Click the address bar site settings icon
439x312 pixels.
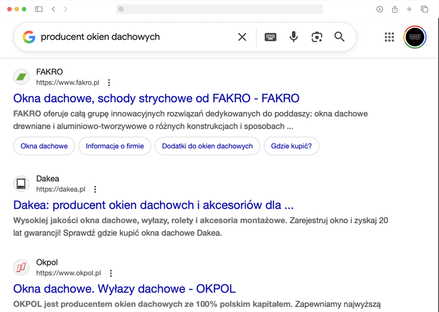point(121,9)
